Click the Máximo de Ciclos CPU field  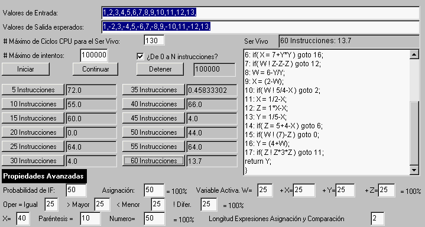coord(154,41)
